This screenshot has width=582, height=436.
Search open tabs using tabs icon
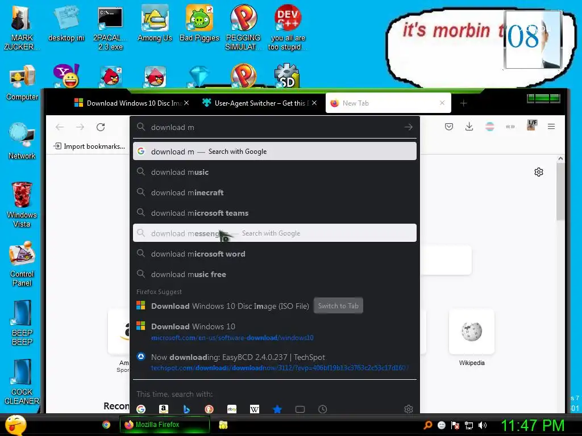pos(300,409)
